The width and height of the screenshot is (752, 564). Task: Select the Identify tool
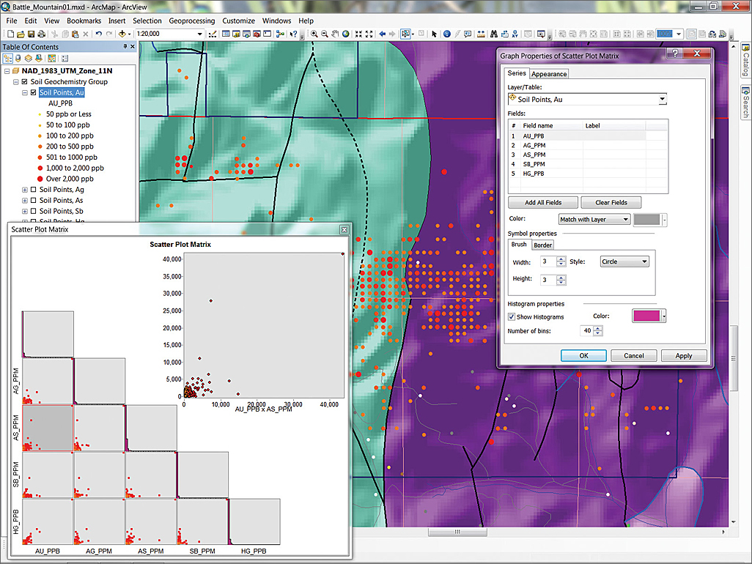pos(448,34)
